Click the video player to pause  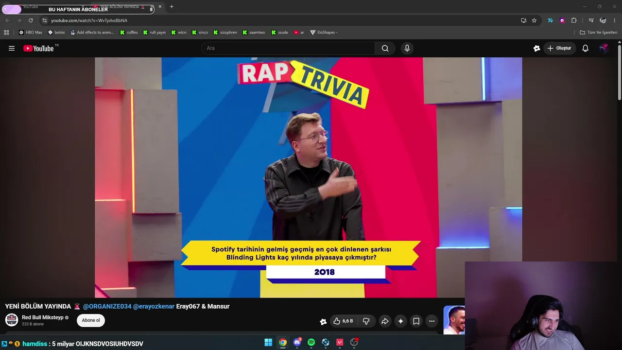(x=308, y=177)
